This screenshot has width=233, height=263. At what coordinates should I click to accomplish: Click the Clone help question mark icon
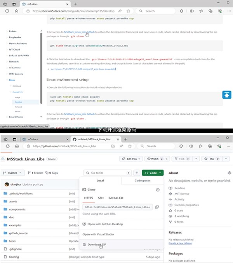(158, 190)
